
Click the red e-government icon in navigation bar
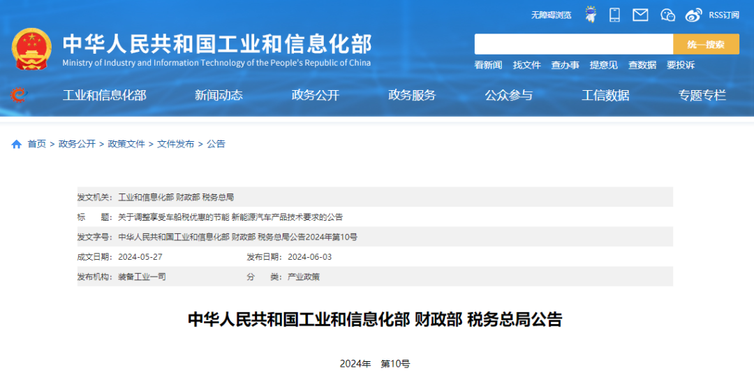[x=18, y=95]
